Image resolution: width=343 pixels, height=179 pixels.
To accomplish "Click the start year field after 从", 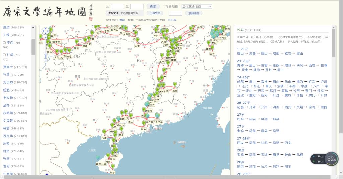I will [117, 6].
